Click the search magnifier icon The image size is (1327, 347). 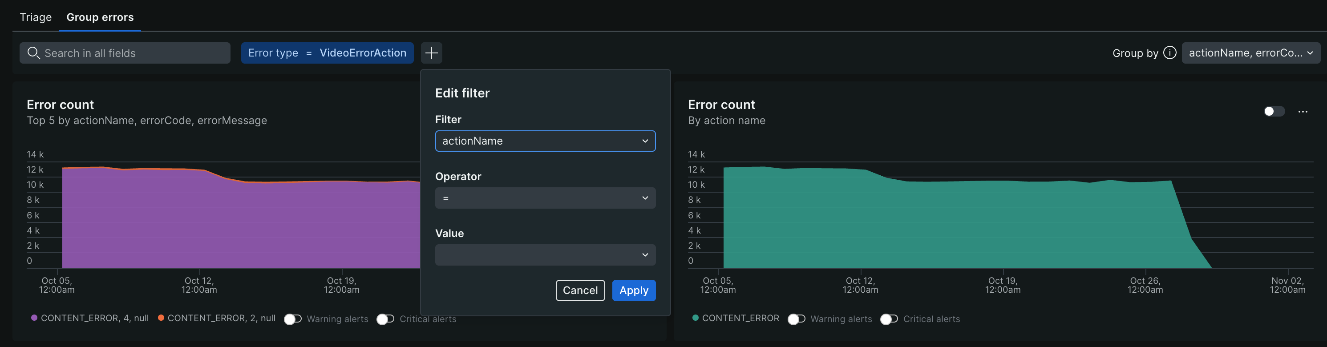[x=33, y=53]
